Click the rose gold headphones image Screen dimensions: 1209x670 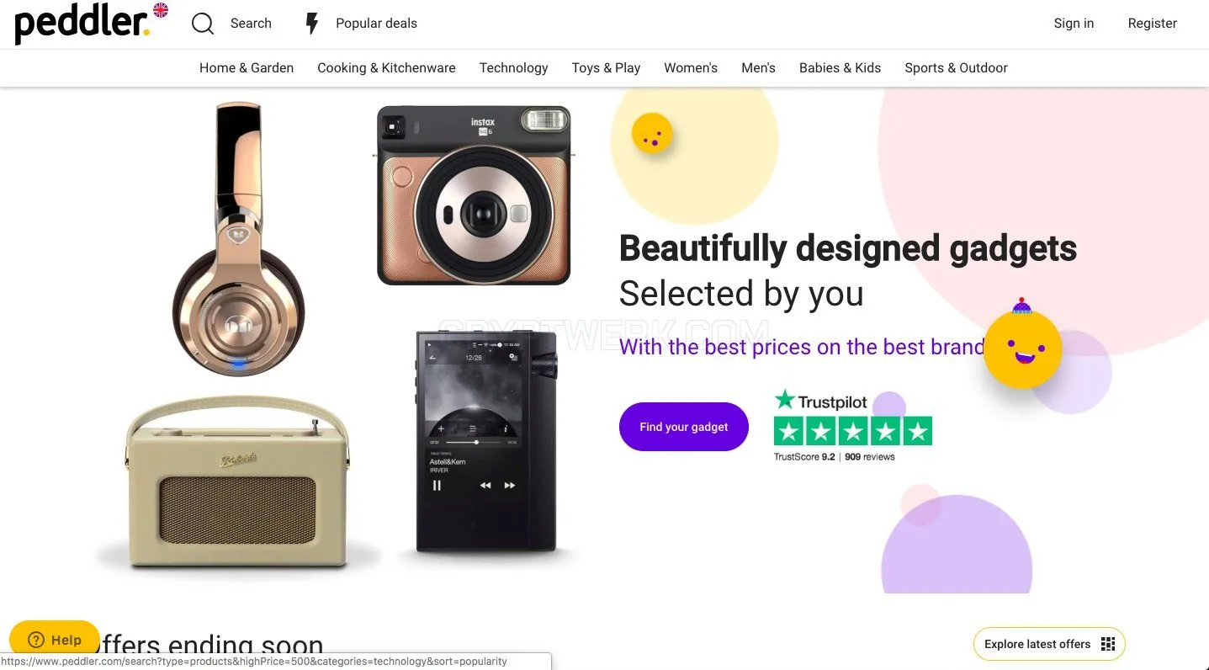point(238,238)
